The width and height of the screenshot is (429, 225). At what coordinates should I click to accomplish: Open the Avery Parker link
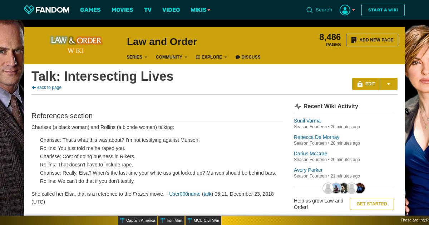(x=308, y=170)
